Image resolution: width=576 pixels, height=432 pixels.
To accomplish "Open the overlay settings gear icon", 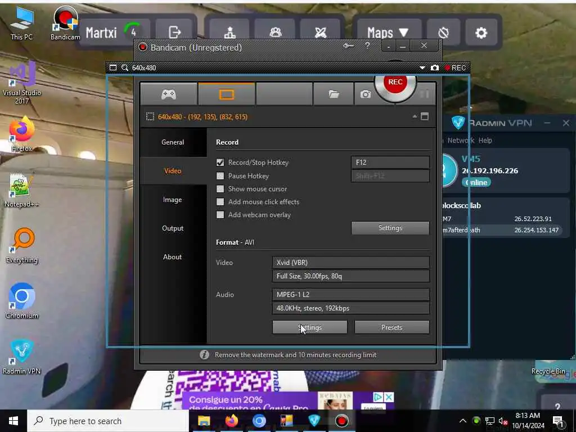I will 481,33.
